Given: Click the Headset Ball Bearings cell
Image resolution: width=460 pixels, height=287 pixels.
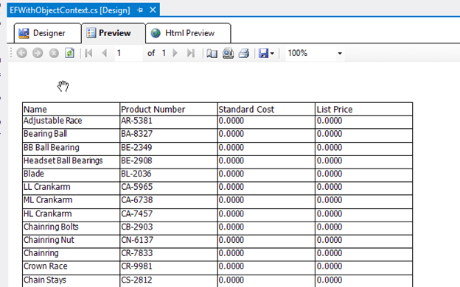Looking at the screenshot, I should 71,162.
